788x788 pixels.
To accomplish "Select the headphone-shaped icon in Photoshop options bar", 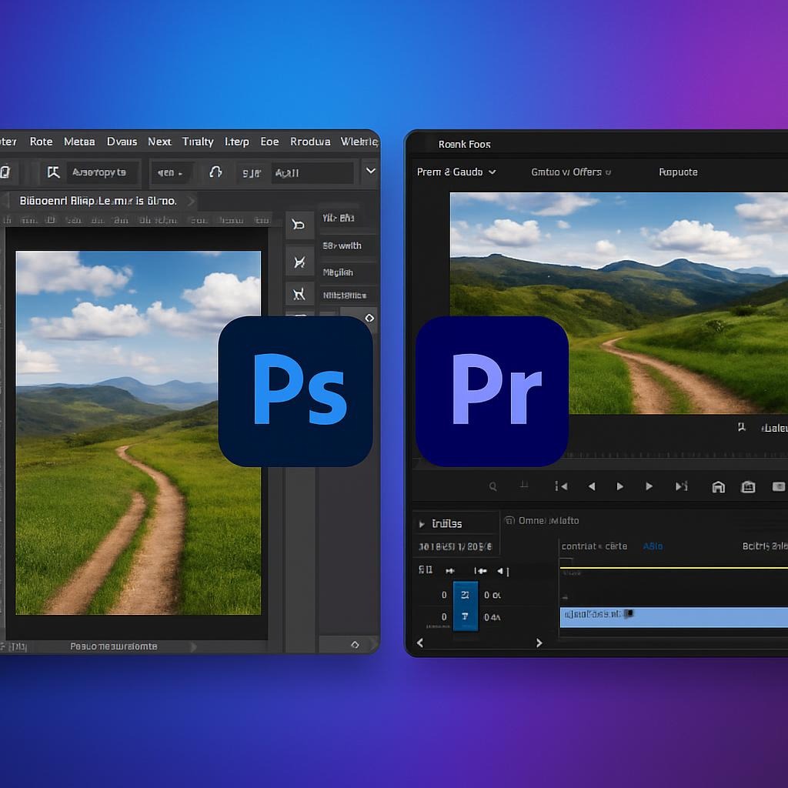I will 215,172.
